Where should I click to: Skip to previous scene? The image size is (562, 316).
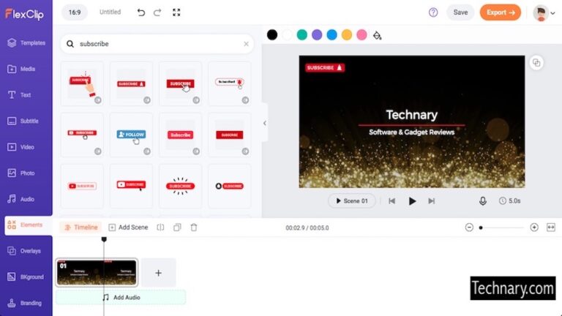coord(391,201)
